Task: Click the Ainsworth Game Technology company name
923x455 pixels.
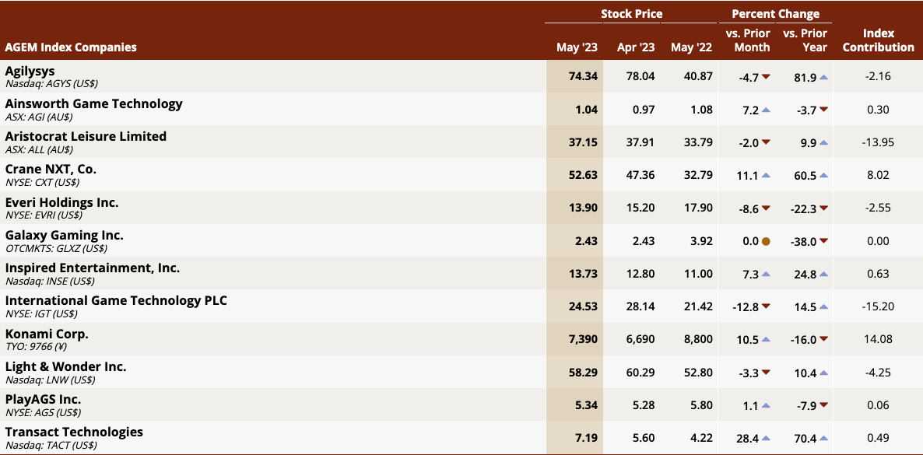Action: tap(93, 103)
